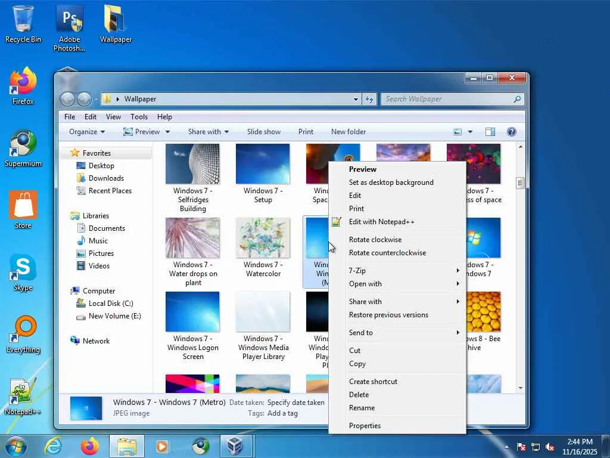This screenshot has width=610, height=458.
Task: Launch Notepad++ from the desktop
Action: [23, 396]
